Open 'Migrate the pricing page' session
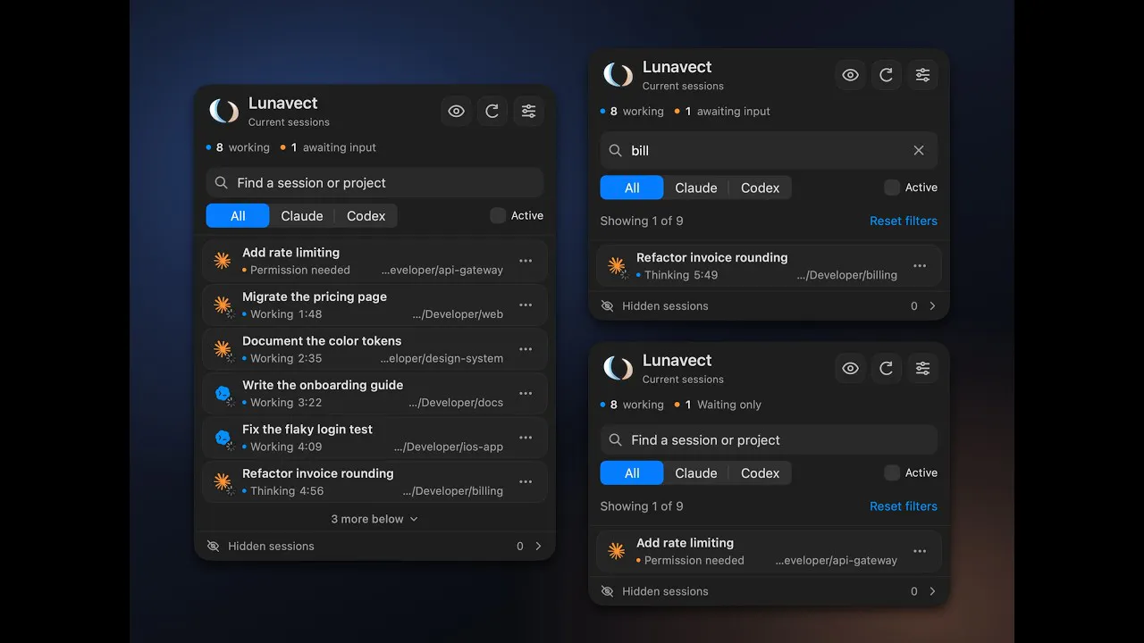 point(374,305)
